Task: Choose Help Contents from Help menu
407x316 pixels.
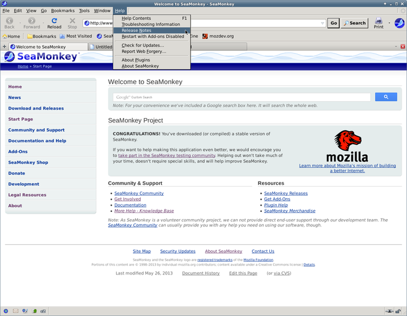Action: click(x=152, y=18)
